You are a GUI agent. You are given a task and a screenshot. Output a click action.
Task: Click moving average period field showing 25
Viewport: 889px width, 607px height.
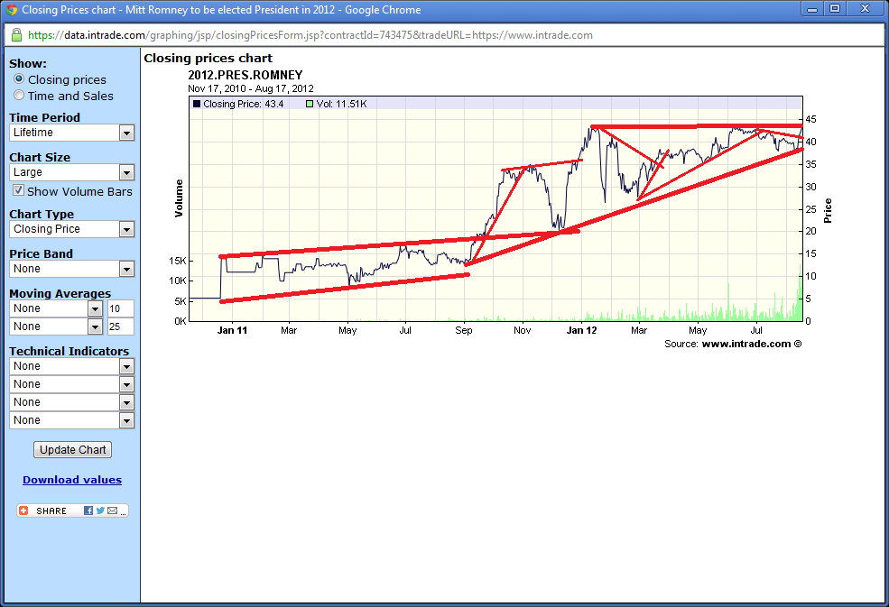coord(121,326)
